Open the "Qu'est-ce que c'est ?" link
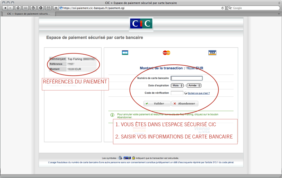 click(199, 93)
